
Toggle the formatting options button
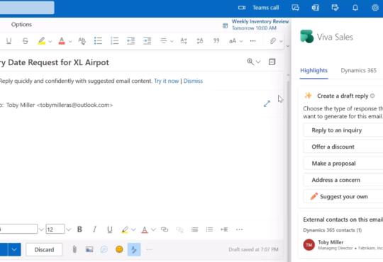tap(134, 249)
